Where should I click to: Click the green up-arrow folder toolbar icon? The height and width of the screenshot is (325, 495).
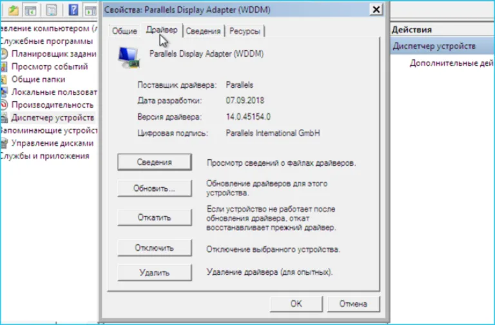tap(14, 10)
